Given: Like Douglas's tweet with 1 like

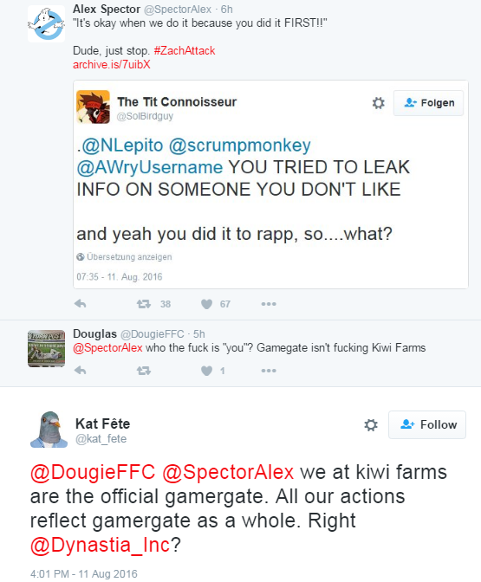Looking at the screenshot, I should (x=206, y=371).
